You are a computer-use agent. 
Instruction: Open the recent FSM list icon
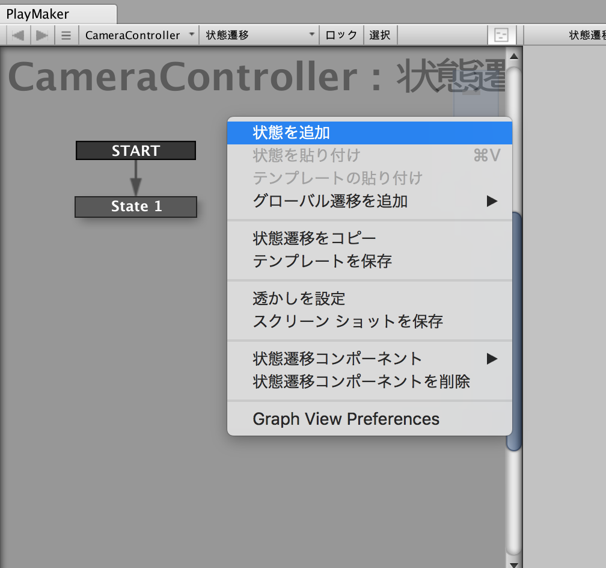click(x=67, y=35)
